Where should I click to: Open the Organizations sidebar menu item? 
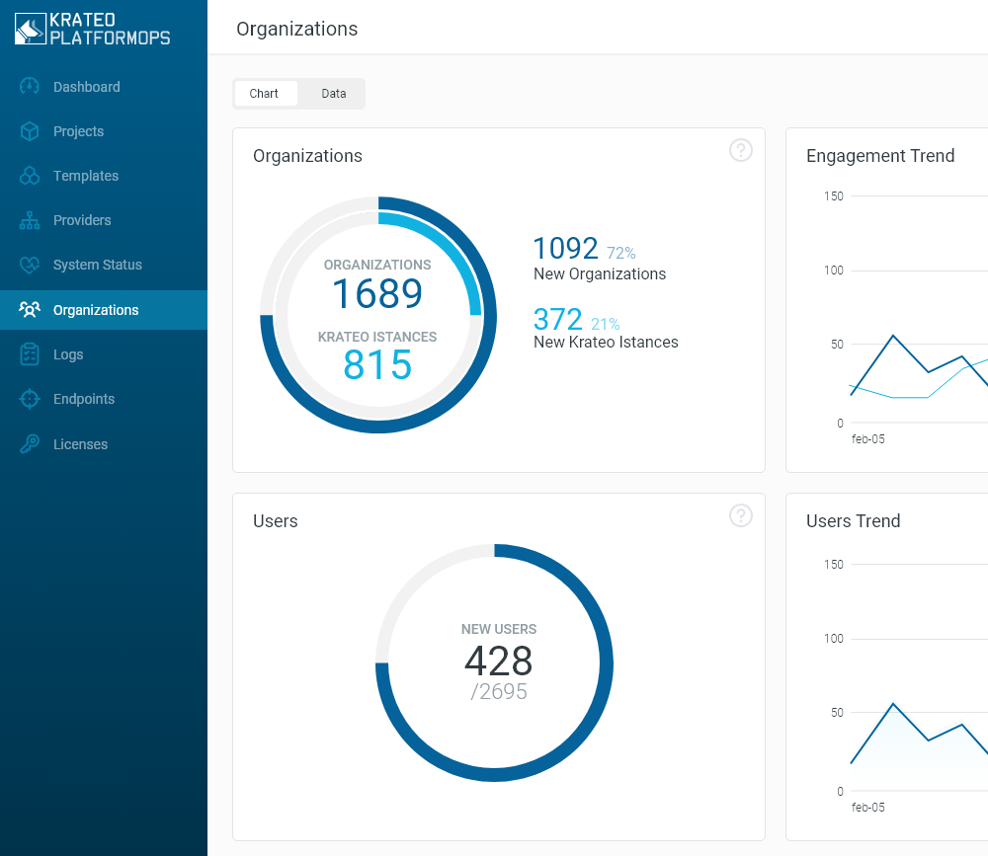pyautogui.click(x=96, y=310)
